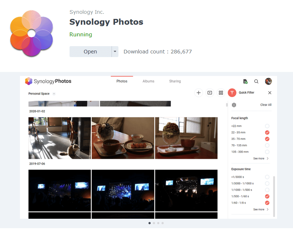Click the photo timeline scrollbar handle

(x=227, y=105)
